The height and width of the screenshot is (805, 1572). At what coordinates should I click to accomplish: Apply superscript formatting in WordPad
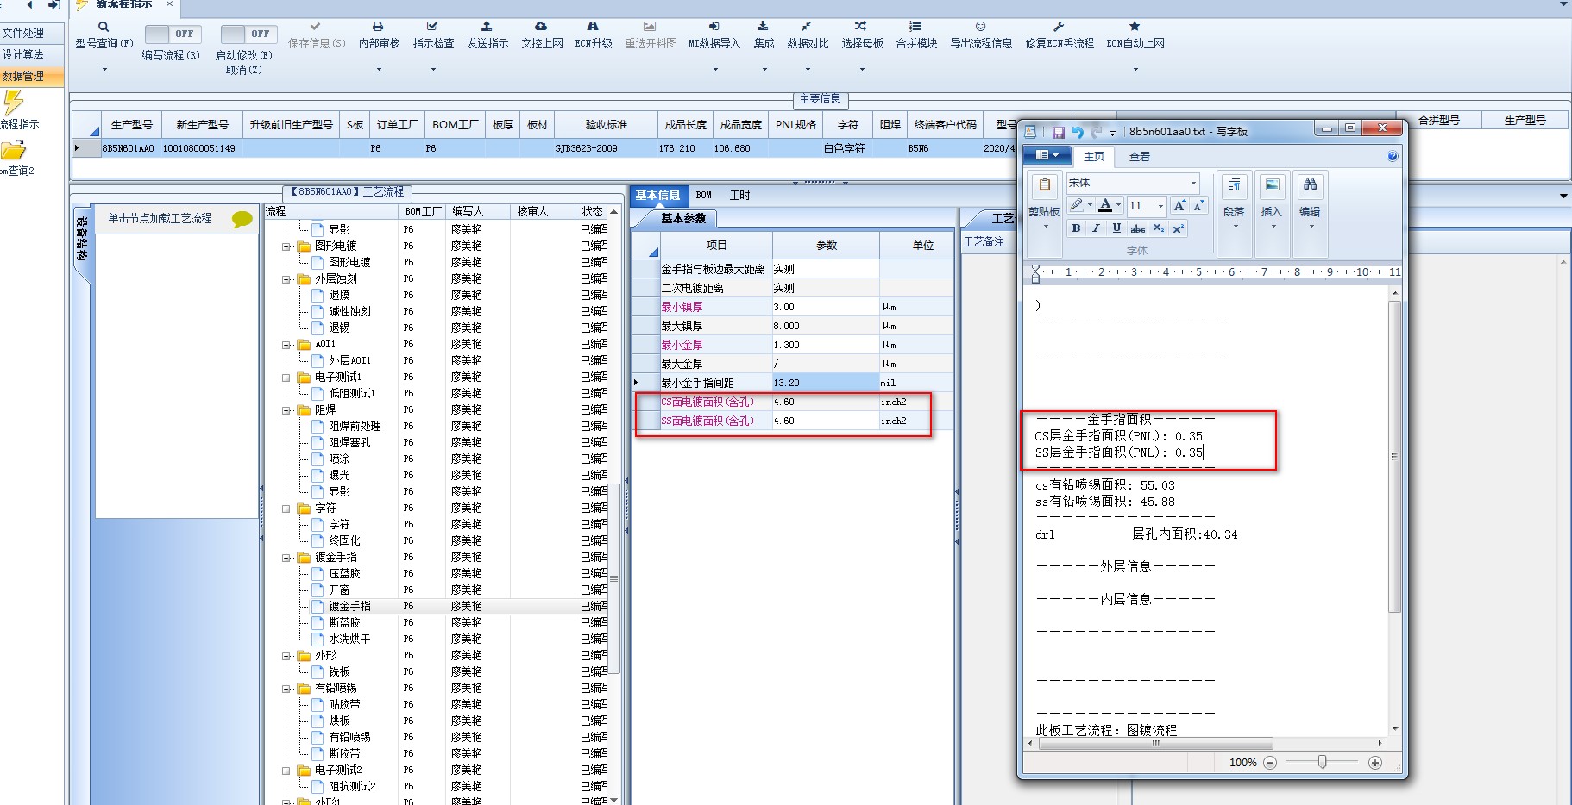tap(1178, 228)
